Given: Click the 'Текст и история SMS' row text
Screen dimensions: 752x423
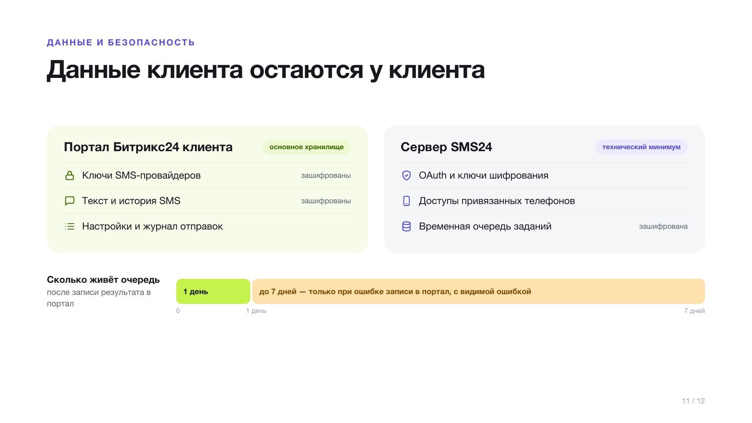Looking at the screenshot, I should (x=131, y=201).
